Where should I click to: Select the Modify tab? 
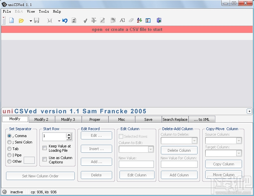coord(15,119)
